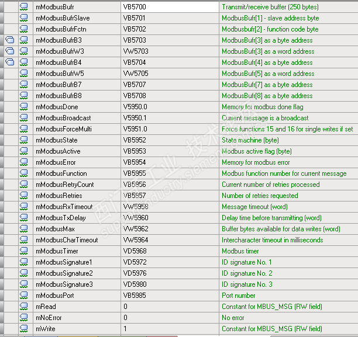Select the comment 'Current message is a broadcast'
358x337 pixels.
[x=265, y=118]
